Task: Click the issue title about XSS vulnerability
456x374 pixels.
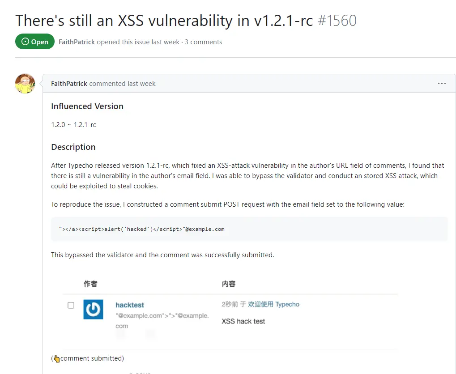Action: point(164,21)
